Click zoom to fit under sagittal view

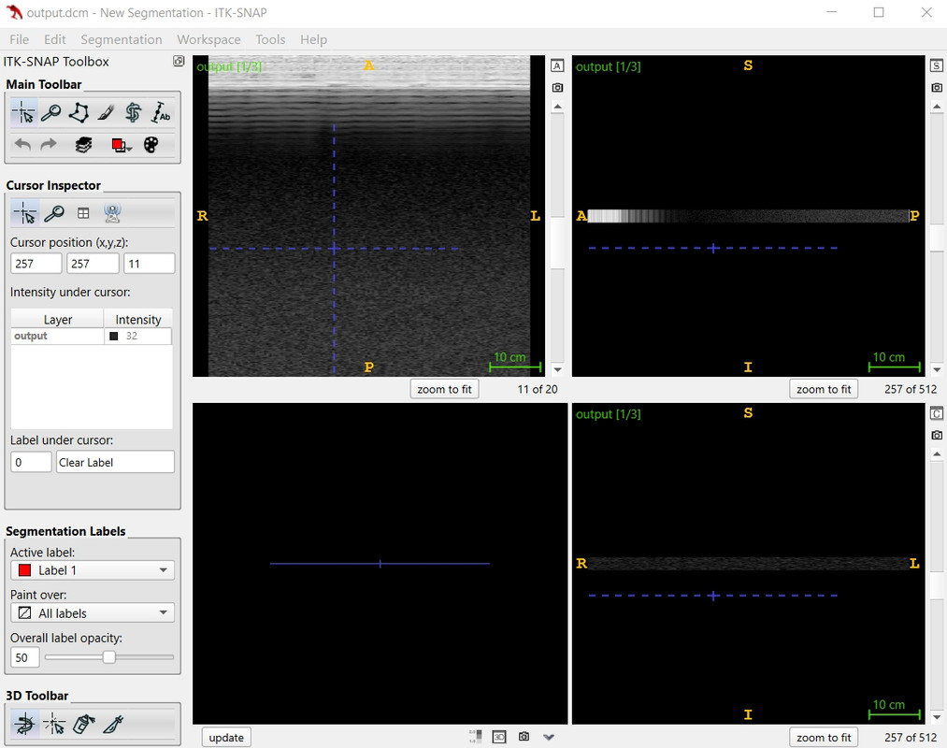click(x=824, y=389)
